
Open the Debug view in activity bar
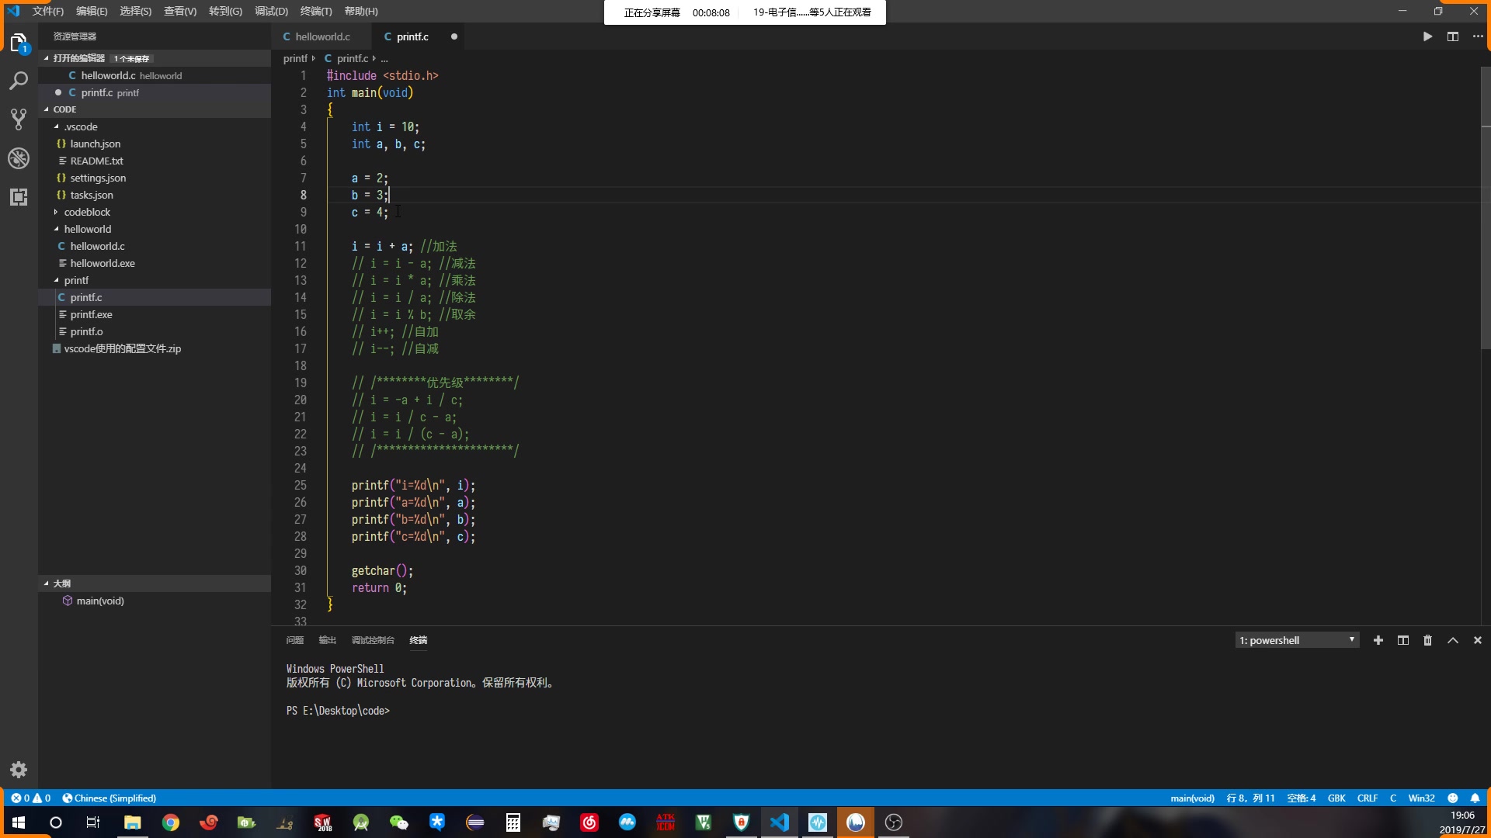point(19,158)
